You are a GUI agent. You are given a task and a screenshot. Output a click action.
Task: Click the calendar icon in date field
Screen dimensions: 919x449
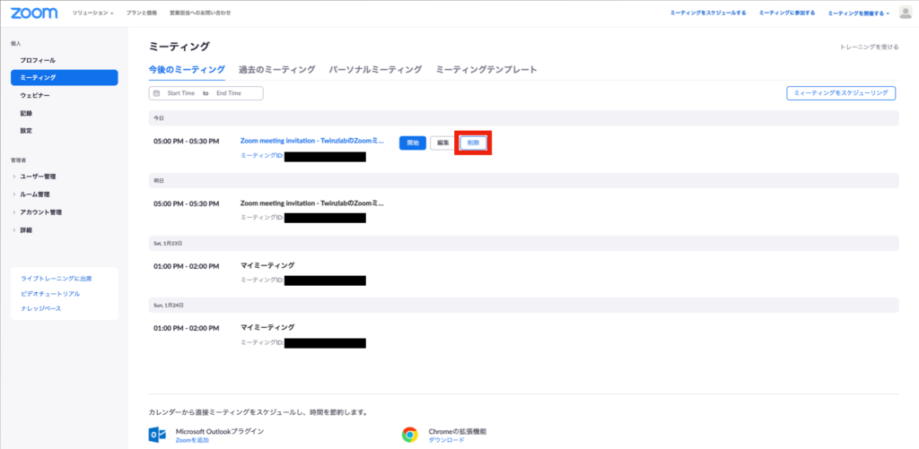click(156, 93)
